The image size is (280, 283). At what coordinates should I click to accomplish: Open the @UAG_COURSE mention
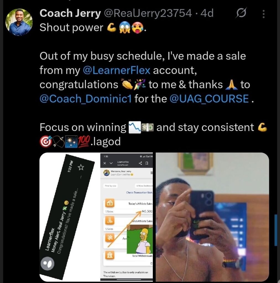point(209,99)
